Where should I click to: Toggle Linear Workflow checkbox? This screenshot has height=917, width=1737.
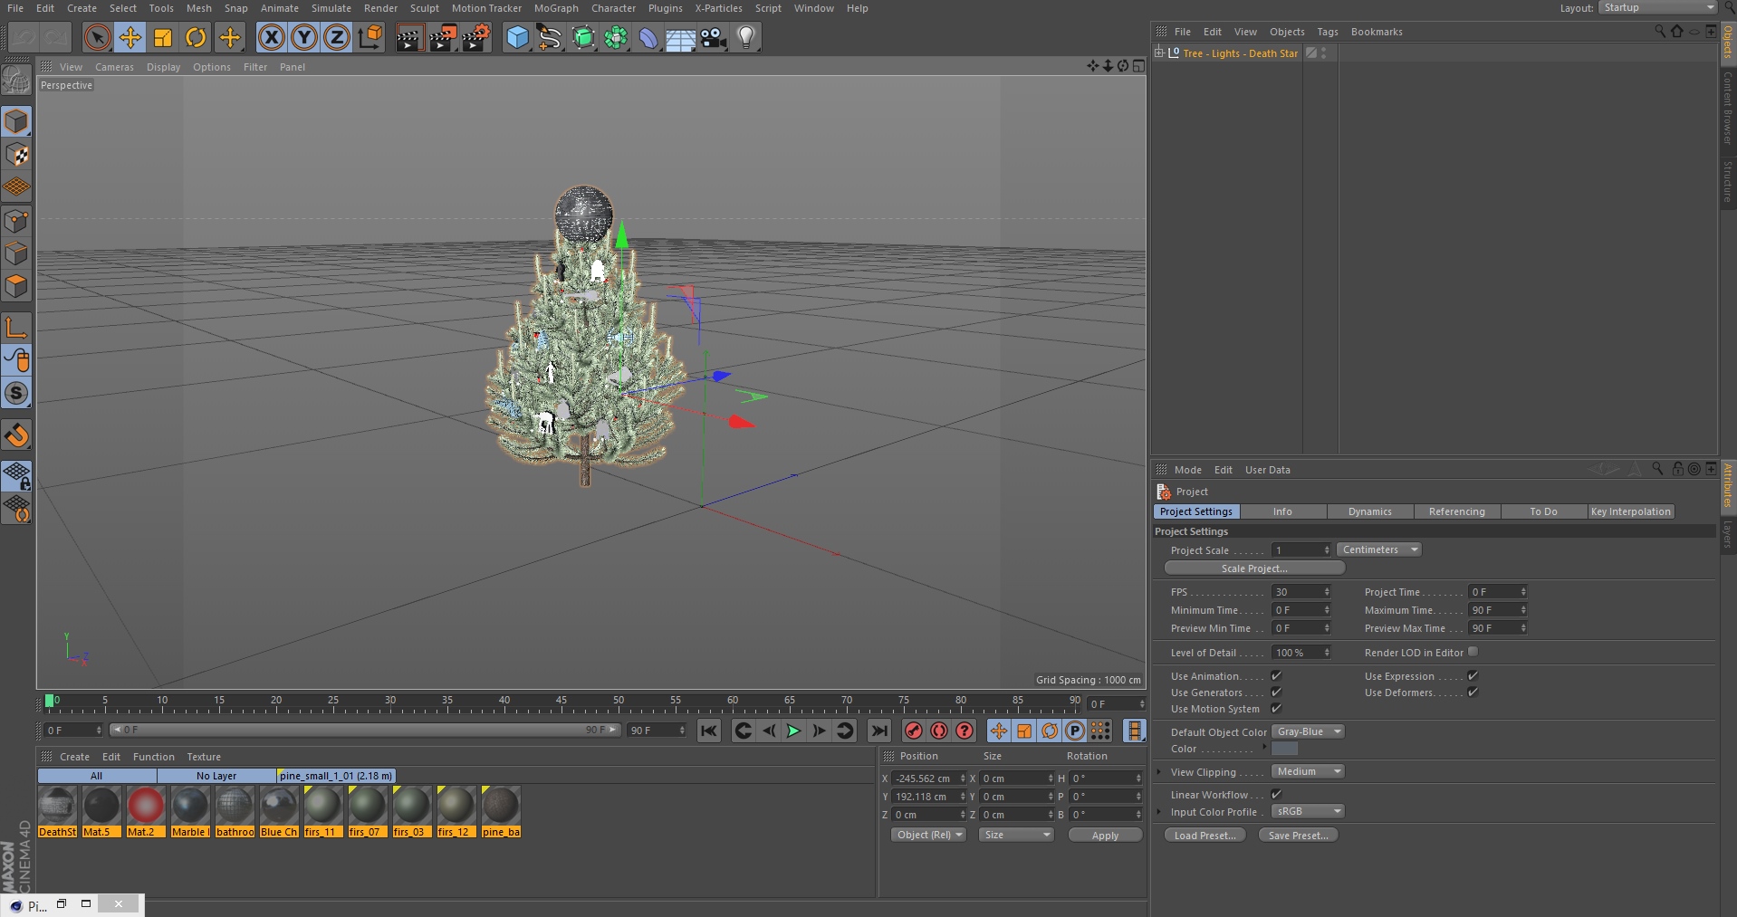click(1276, 794)
